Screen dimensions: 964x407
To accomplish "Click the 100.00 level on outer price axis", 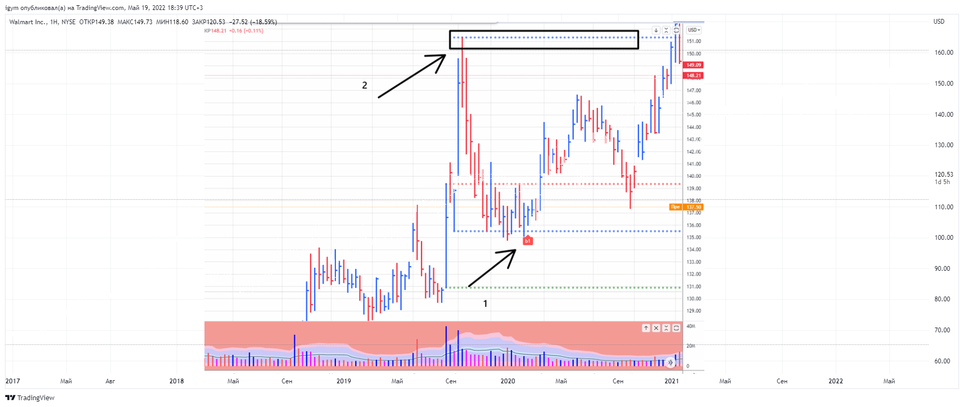I will (x=944, y=238).
